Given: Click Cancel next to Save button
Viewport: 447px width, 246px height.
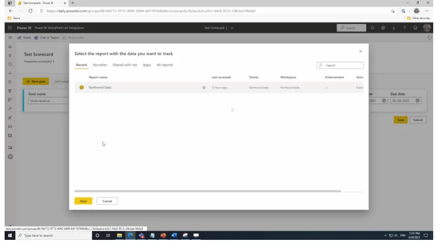Looking at the screenshot, I should (418, 120).
